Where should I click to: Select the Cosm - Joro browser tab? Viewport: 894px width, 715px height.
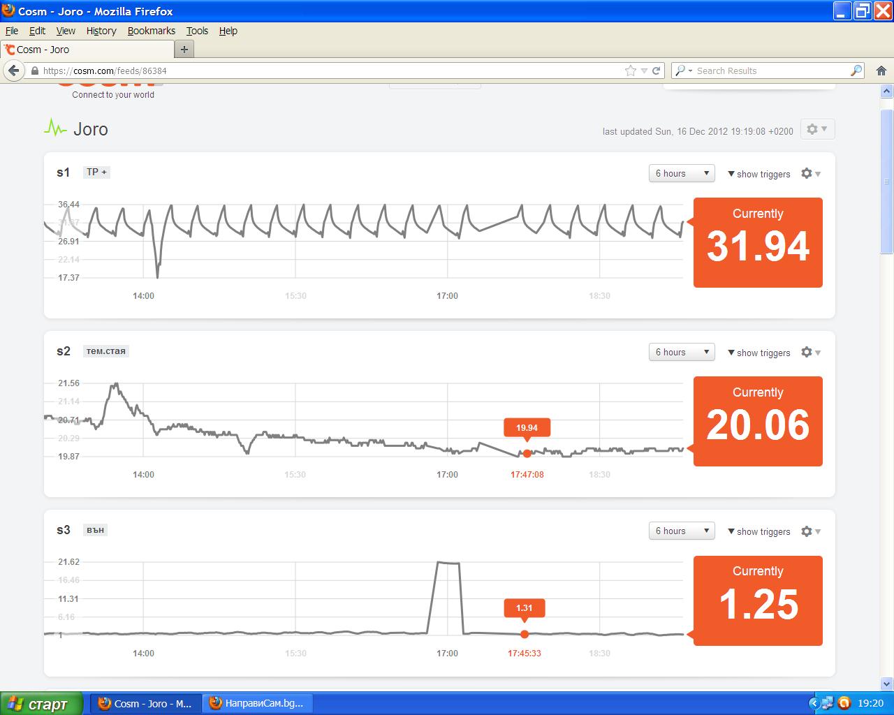click(87, 50)
